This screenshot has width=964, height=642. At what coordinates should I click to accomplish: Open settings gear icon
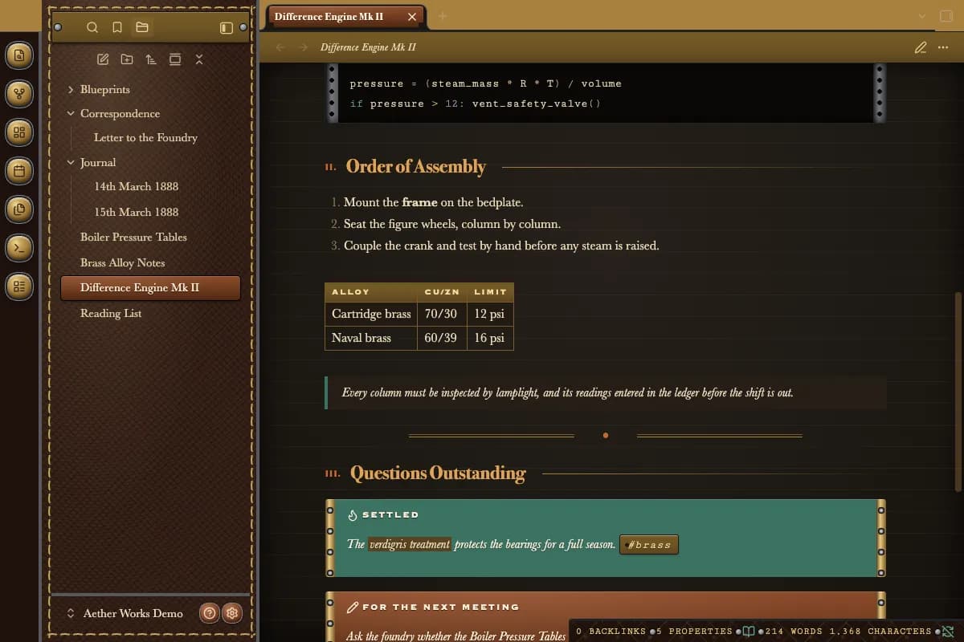[x=232, y=613]
